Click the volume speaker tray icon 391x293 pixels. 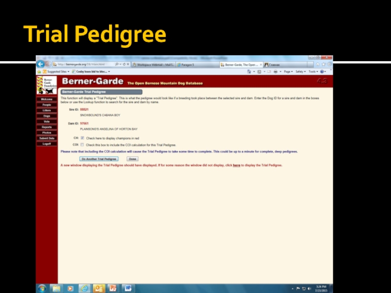coord(309,289)
